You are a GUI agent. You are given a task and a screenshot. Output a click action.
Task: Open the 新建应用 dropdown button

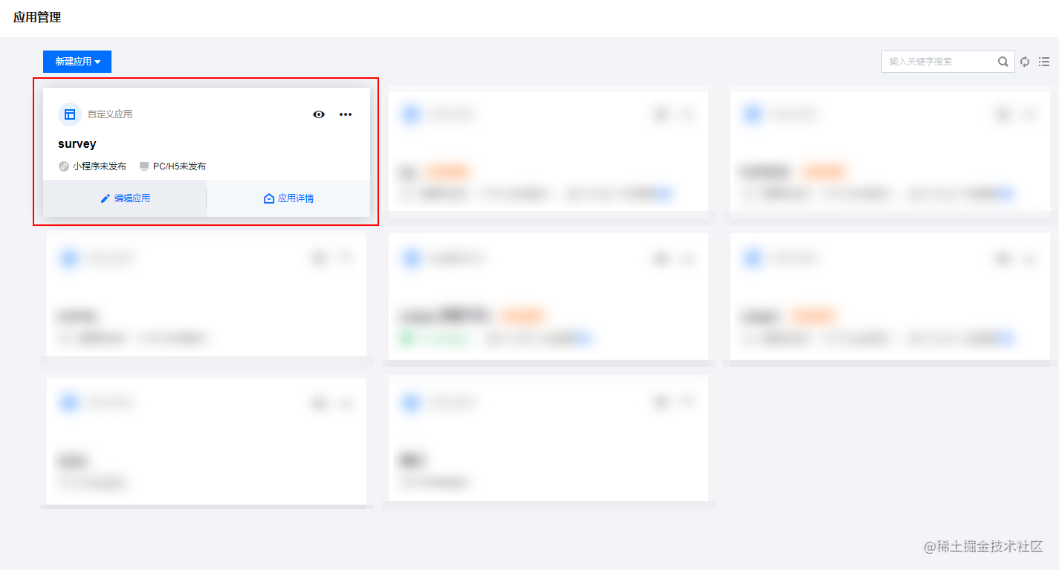pyautogui.click(x=77, y=62)
